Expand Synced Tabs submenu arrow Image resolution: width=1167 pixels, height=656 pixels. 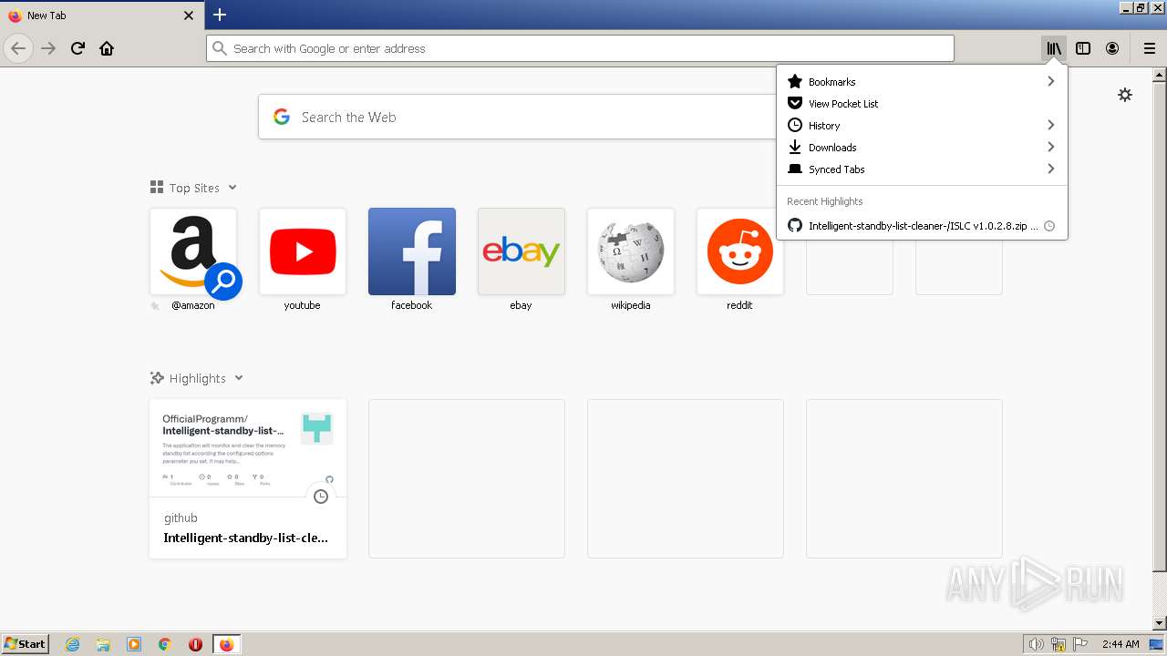tap(1050, 169)
